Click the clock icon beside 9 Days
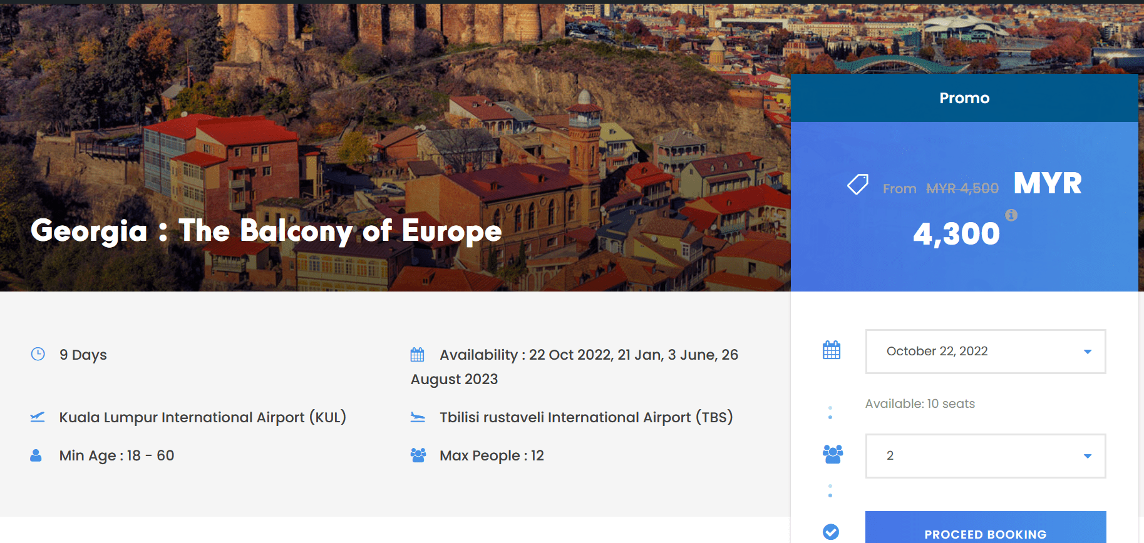This screenshot has height=543, width=1144. click(38, 354)
